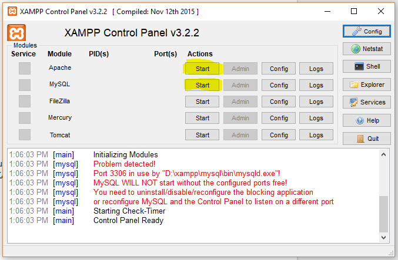Image resolution: width=398 pixels, height=260 pixels.
Task: Open the Services manager
Action: [x=366, y=102]
